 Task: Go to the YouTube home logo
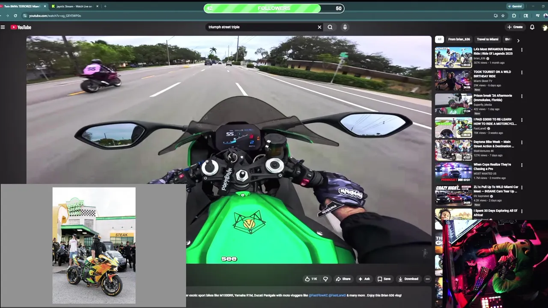(x=21, y=27)
